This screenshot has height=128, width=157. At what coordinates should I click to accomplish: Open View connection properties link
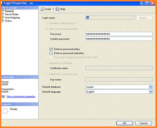(x=21, y=96)
